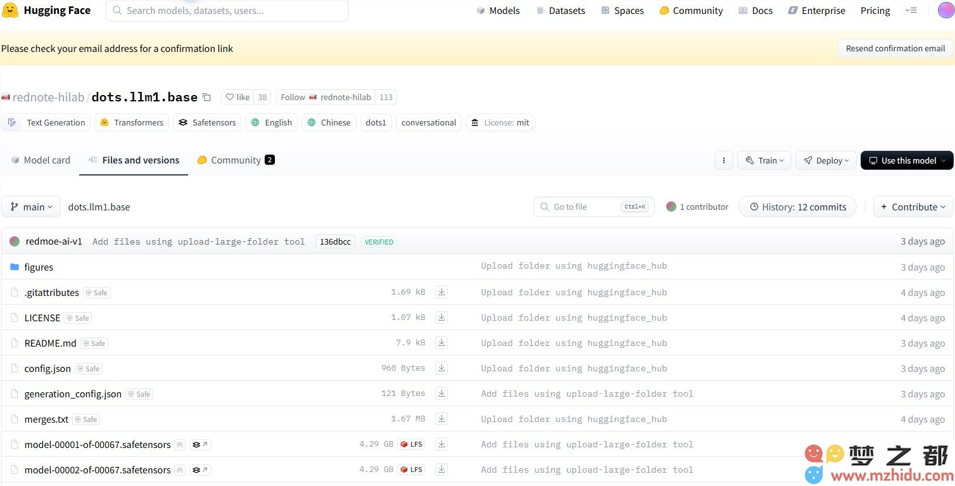Open Enterprise in top navigation
This screenshot has height=486, width=955.
click(x=816, y=10)
